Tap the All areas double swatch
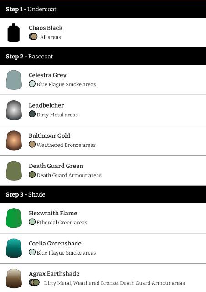 coord(33,36)
